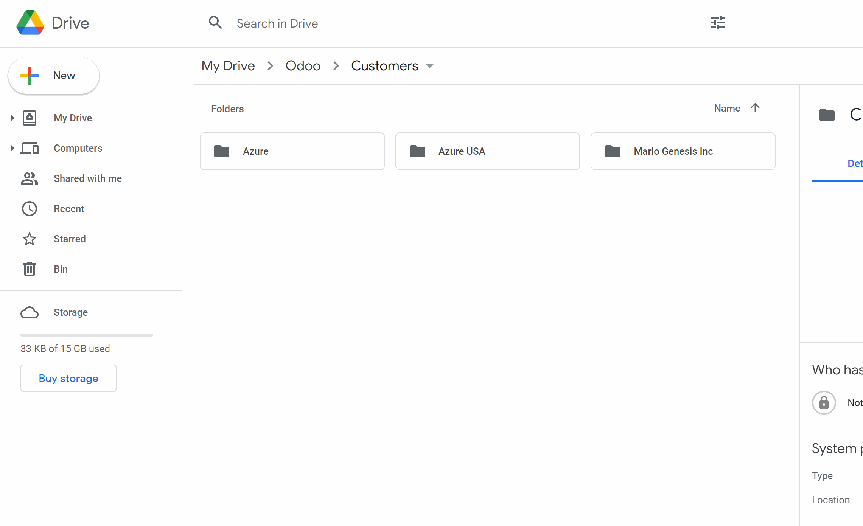Click the Recent clock icon
This screenshot has width=863, height=526.
(30, 209)
